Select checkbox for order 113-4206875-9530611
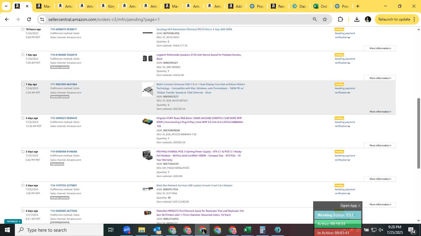 pos(23,29)
